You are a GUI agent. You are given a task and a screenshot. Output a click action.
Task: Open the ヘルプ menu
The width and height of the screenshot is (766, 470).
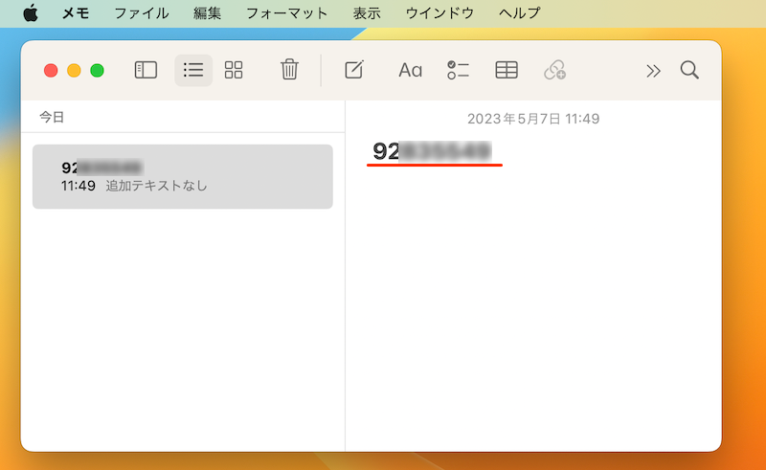(519, 13)
